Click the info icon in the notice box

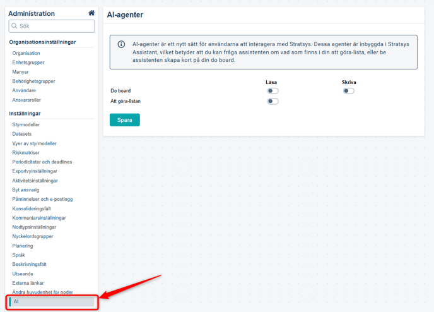coord(121,44)
